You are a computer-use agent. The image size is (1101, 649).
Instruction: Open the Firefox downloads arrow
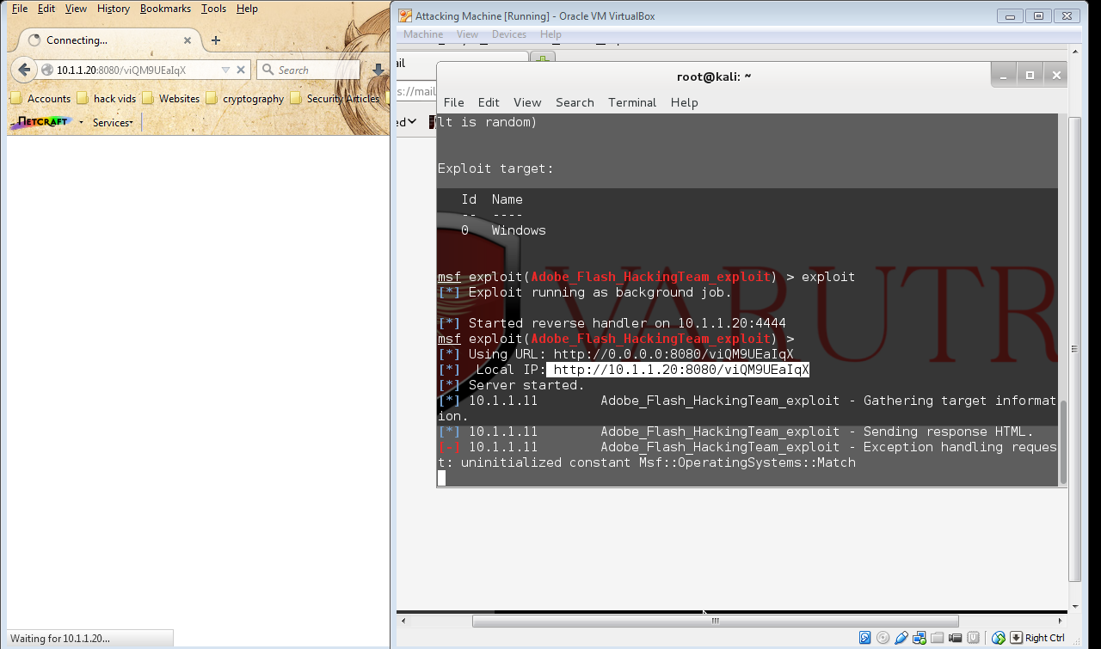[378, 70]
